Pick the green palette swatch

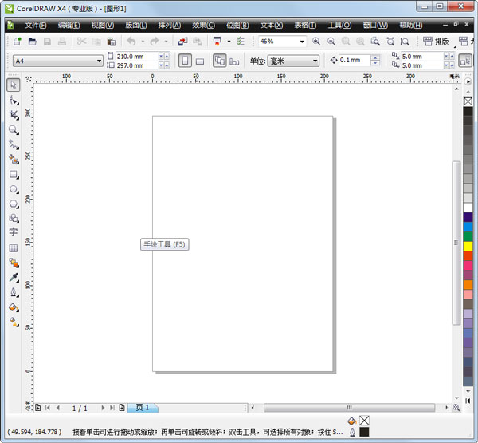pos(468,236)
